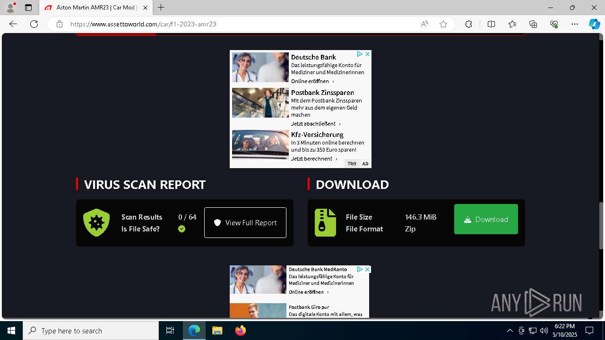Screen dimensions: 605x340
Task: Open Postbank Zinssparen ad image
Action: click(x=260, y=102)
